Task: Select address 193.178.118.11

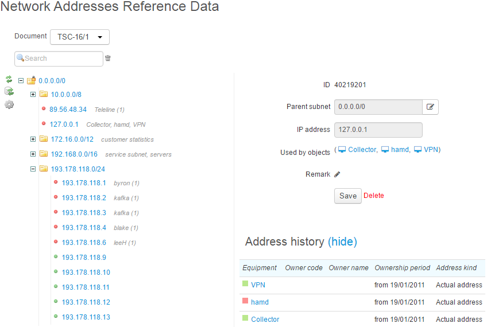Action: coord(86,287)
